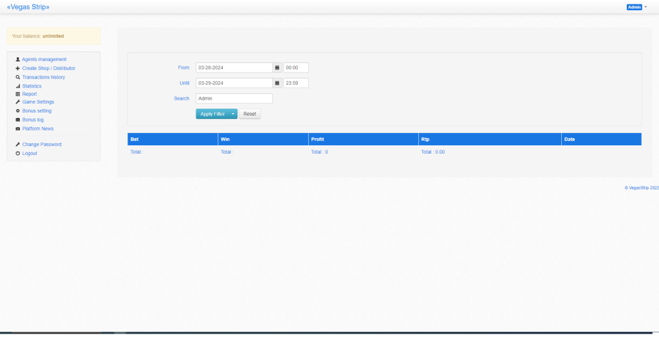
Task: Click the key icon beside Change Password
Action: click(x=17, y=145)
